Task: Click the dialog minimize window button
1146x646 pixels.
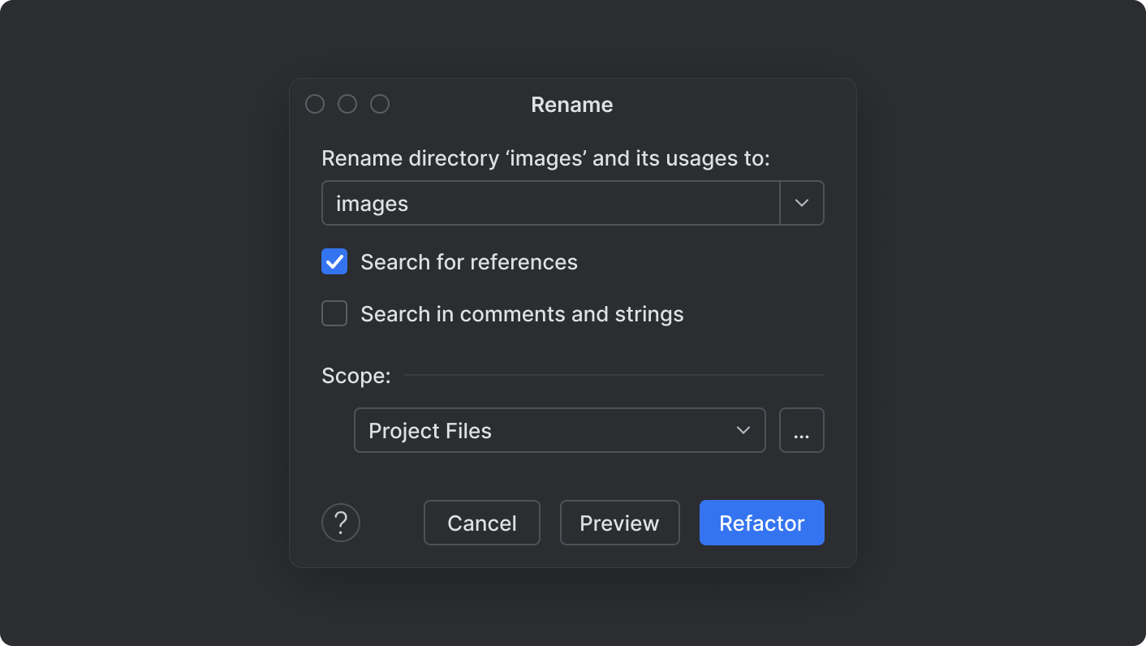Action: click(x=347, y=104)
